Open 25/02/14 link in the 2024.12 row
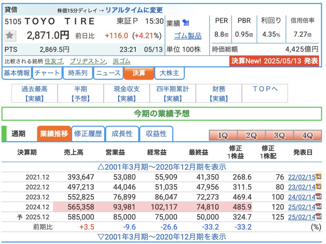The image size is (326, 244). click(302, 207)
